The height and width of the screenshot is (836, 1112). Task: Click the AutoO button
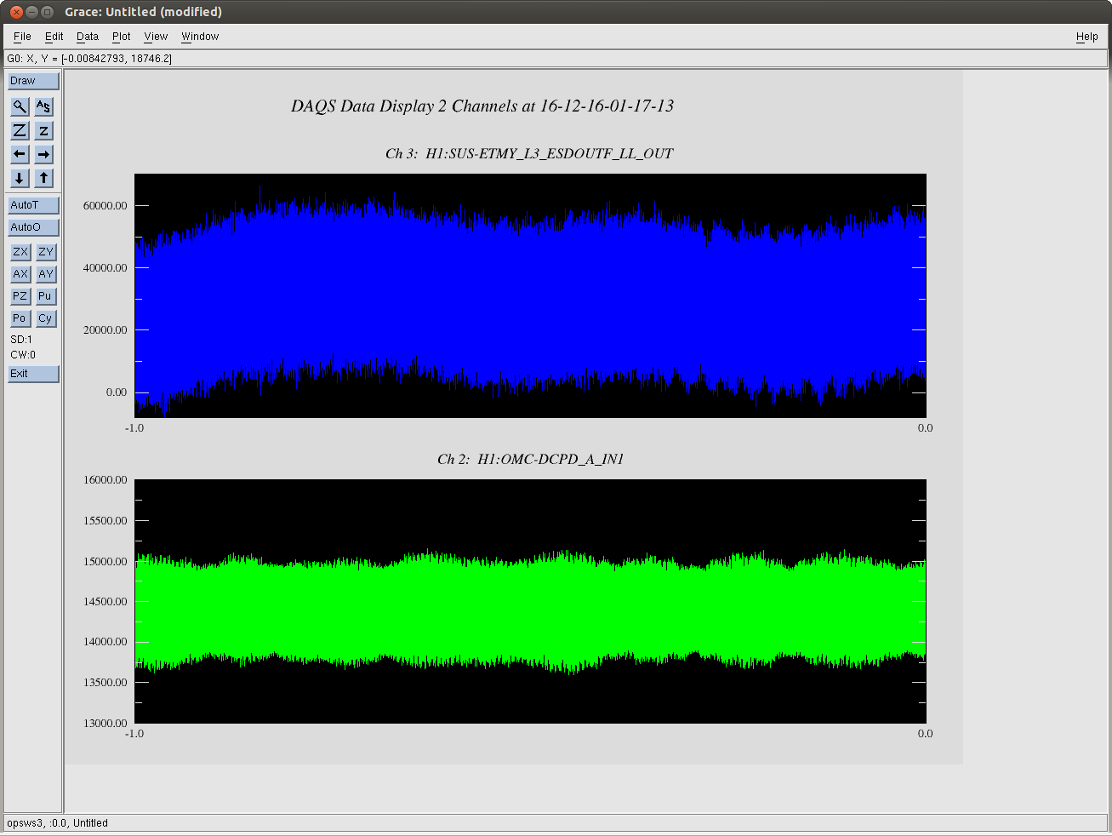[33, 227]
